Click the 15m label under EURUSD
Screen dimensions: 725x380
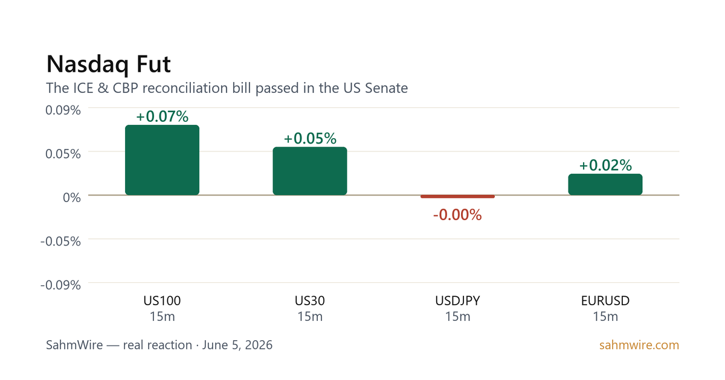(605, 317)
